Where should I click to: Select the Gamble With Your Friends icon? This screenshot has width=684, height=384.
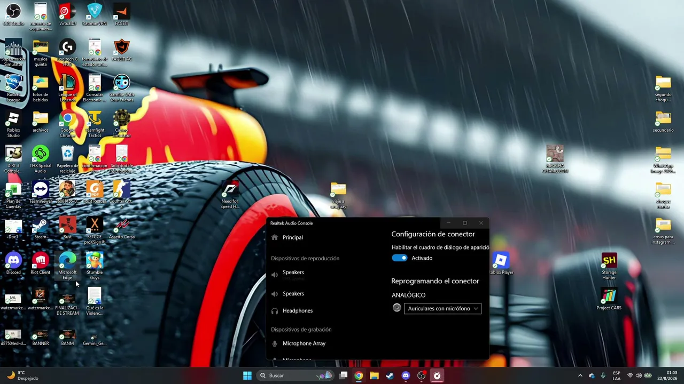(121, 89)
